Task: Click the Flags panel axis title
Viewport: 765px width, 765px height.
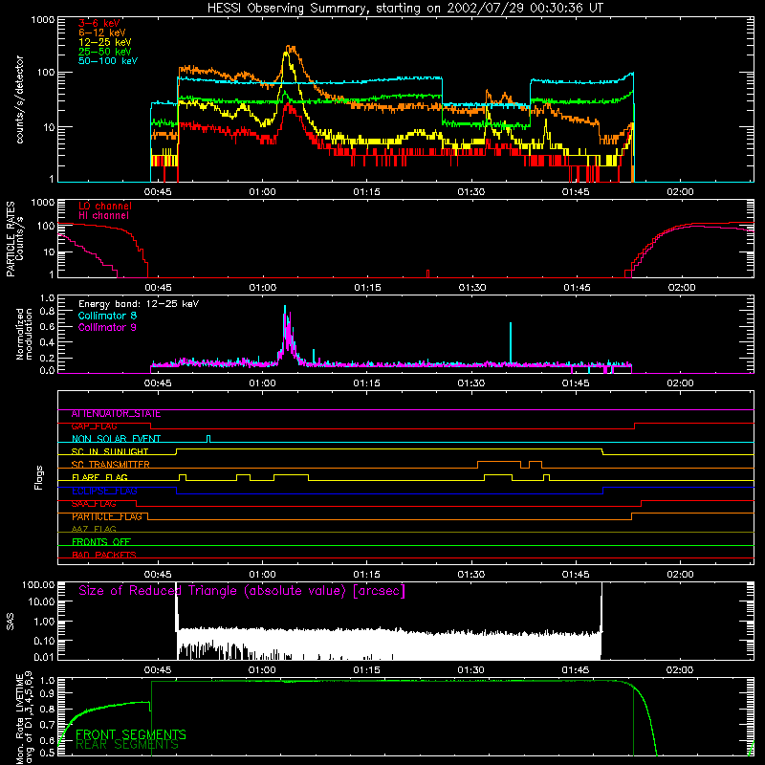Action: click(x=38, y=477)
